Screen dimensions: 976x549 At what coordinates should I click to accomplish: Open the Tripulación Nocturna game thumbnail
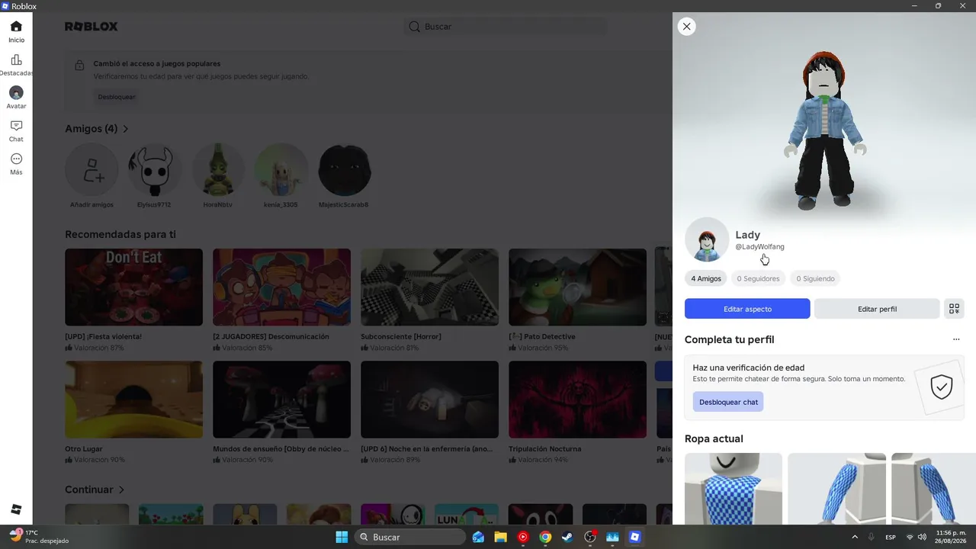(x=577, y=400)
